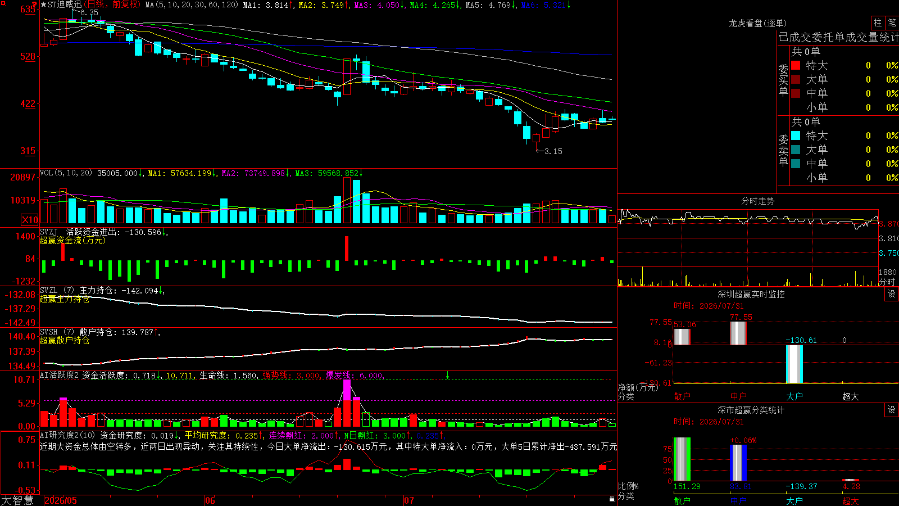
Task: Select 超大 category in 深圳超赢实时监控
Action: click(851, 396)
